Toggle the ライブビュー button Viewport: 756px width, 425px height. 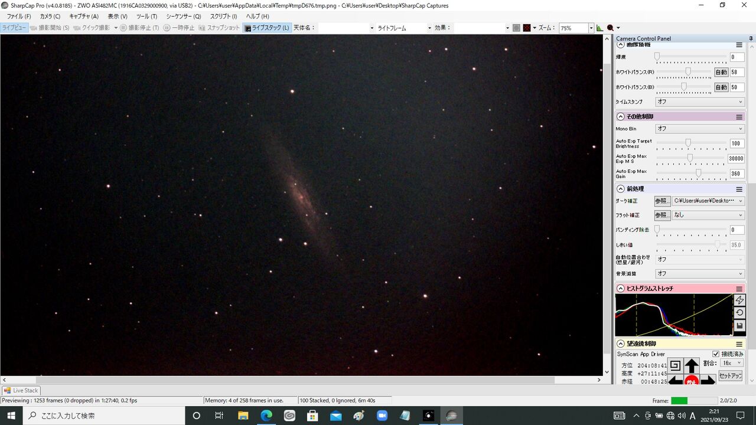(14, 28)
